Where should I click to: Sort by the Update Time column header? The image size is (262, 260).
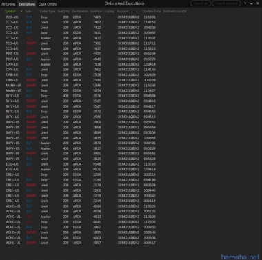[x=152, y=11]
